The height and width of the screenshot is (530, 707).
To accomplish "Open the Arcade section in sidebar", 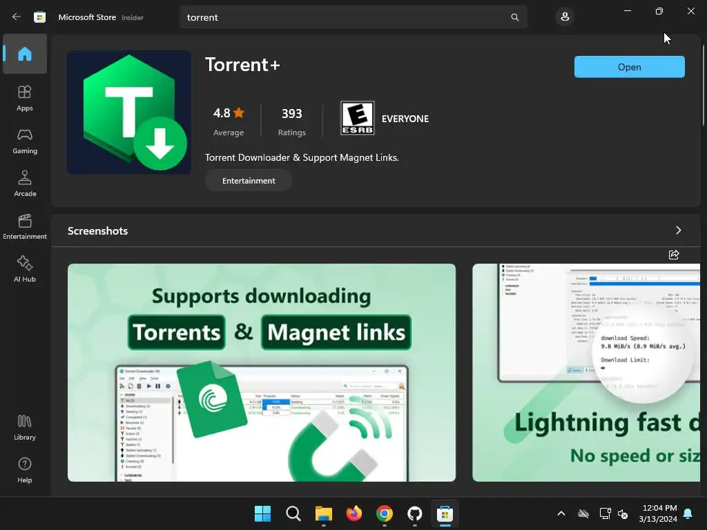I will pos(25,184).
